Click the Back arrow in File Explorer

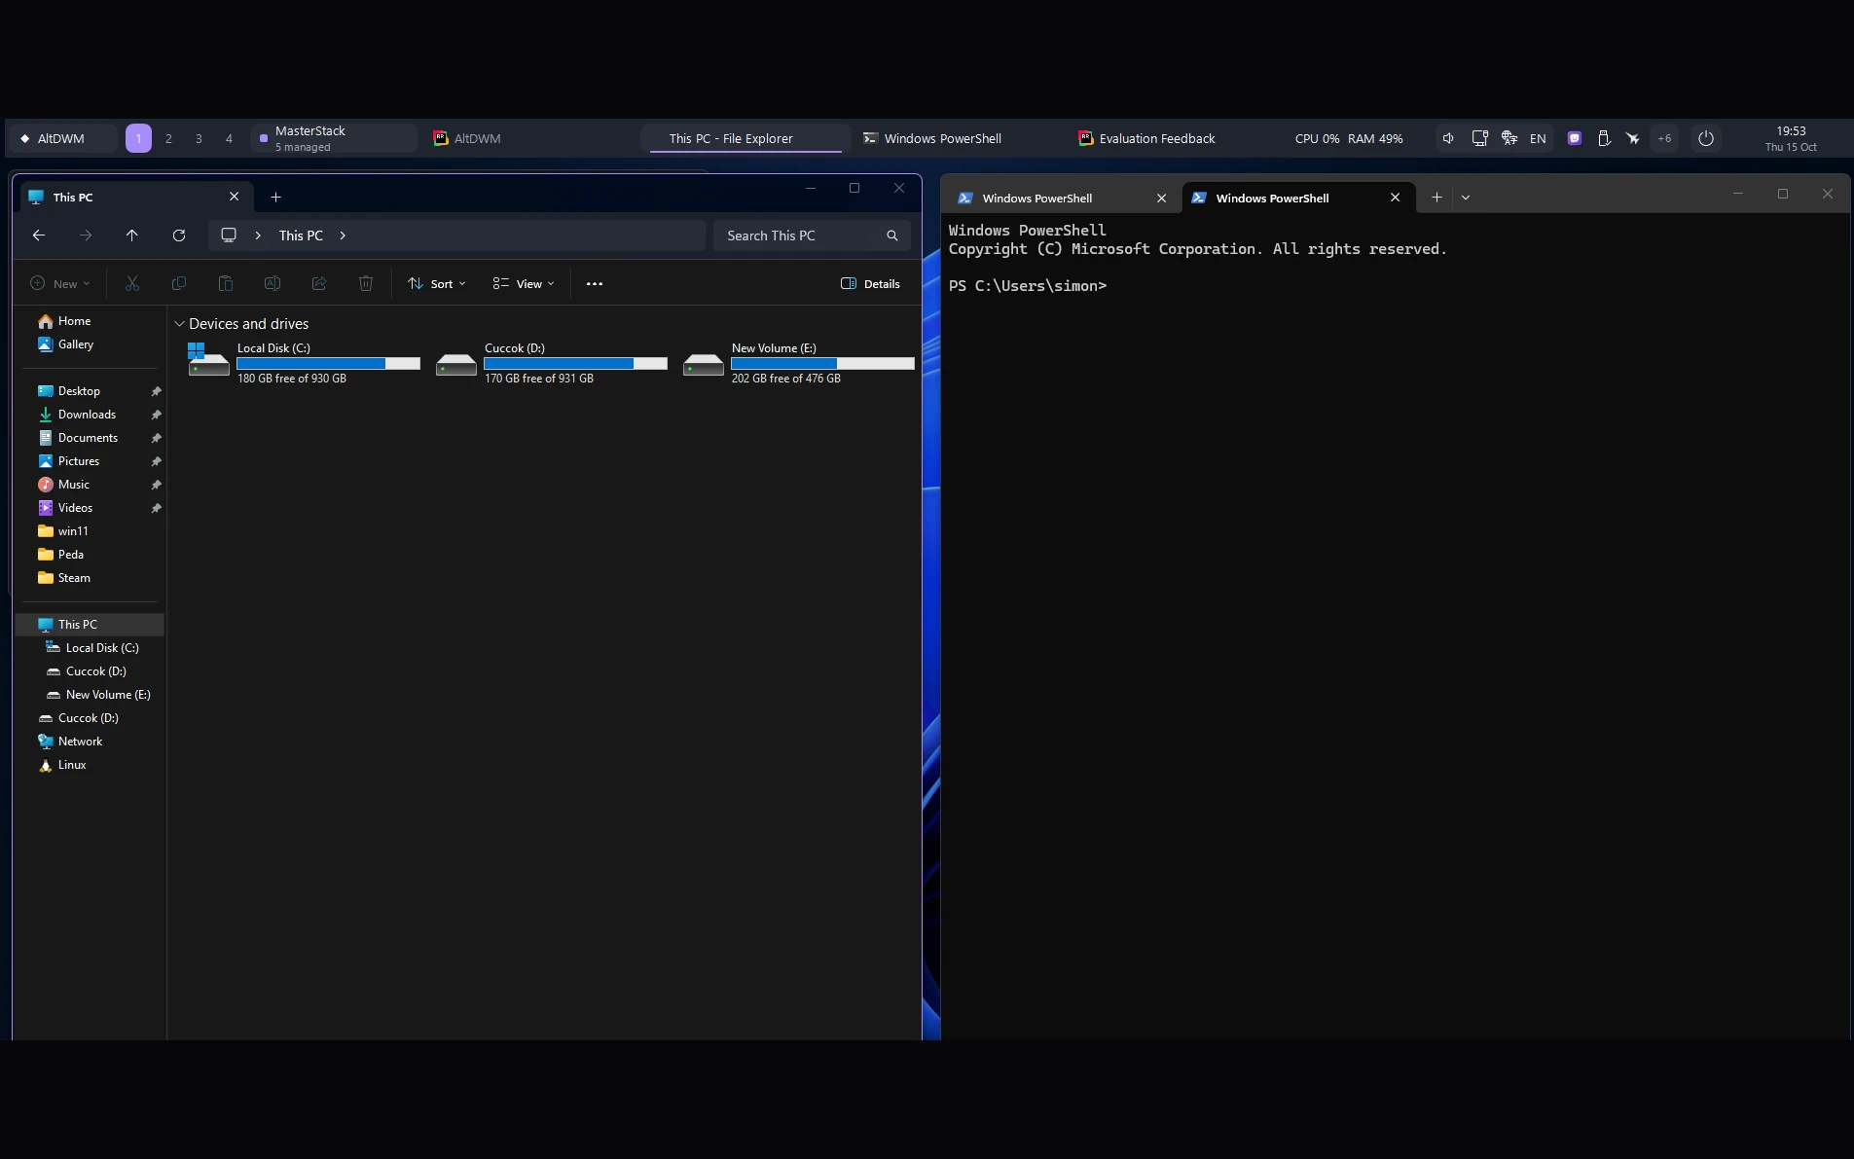coord(39,235)
